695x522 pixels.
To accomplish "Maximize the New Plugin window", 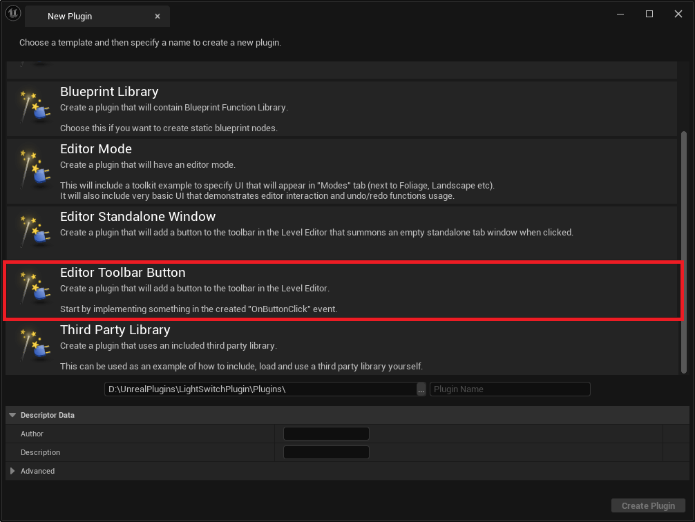I will point(649,14).
